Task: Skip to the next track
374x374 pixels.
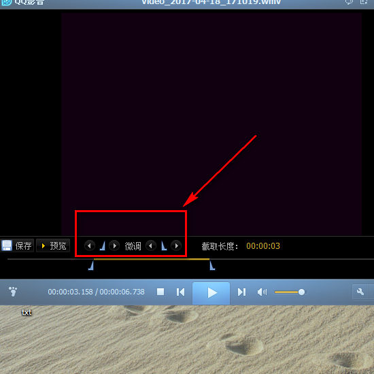Action: [241, 292]
